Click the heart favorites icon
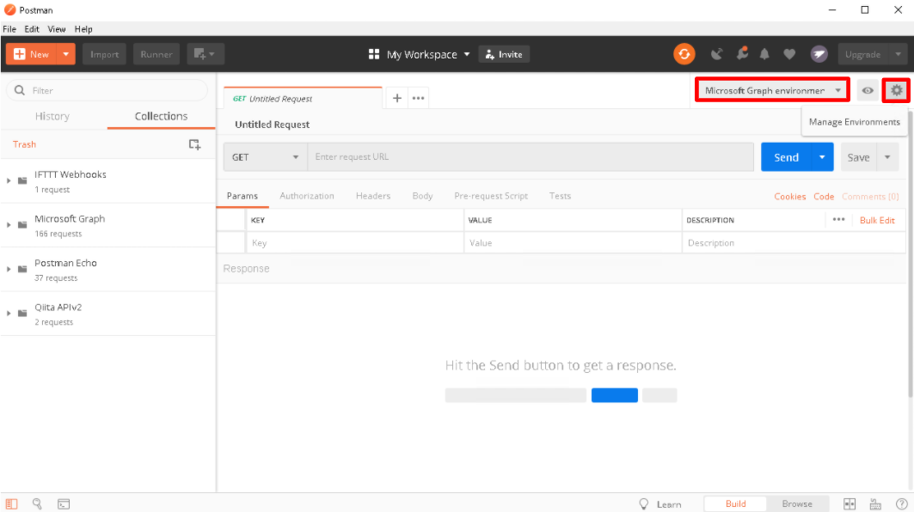914x512 pixels. pos(789,53)
